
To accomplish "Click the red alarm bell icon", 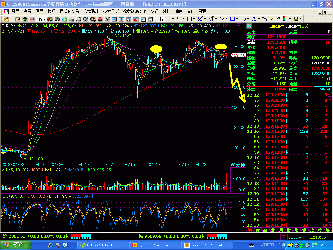I will [100, 19].
